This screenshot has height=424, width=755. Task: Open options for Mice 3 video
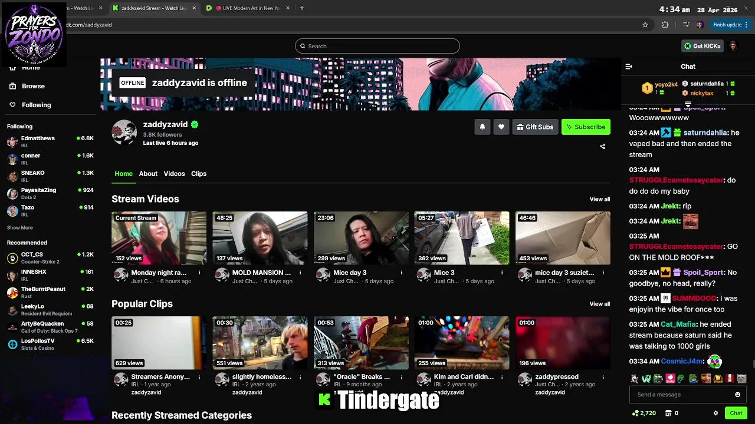502,273
